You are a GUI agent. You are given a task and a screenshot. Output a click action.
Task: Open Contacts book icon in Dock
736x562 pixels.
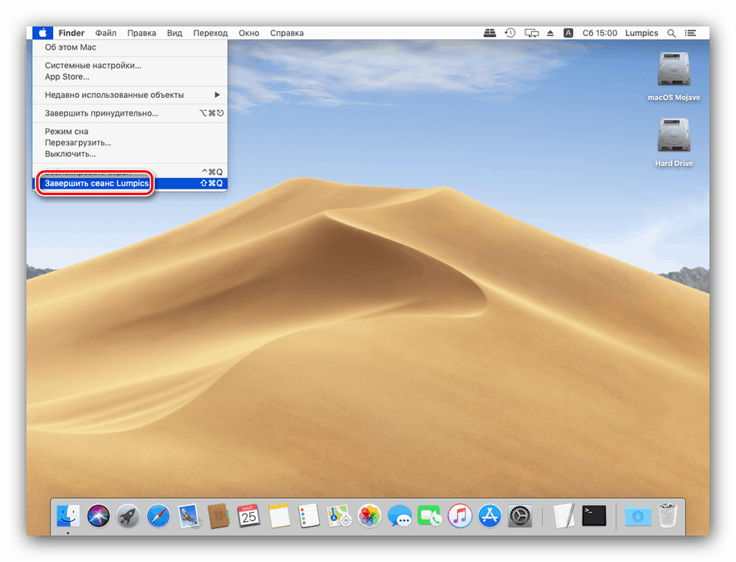coord(219,516)
